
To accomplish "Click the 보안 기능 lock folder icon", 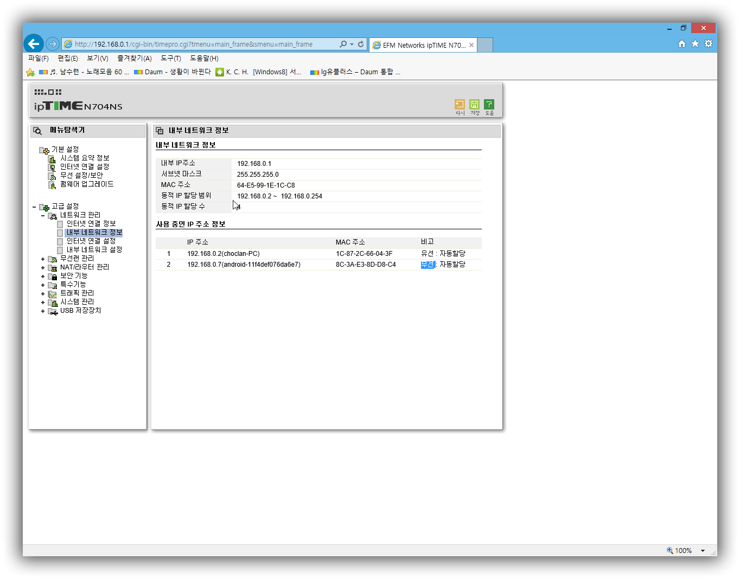I will click(53, 276).
